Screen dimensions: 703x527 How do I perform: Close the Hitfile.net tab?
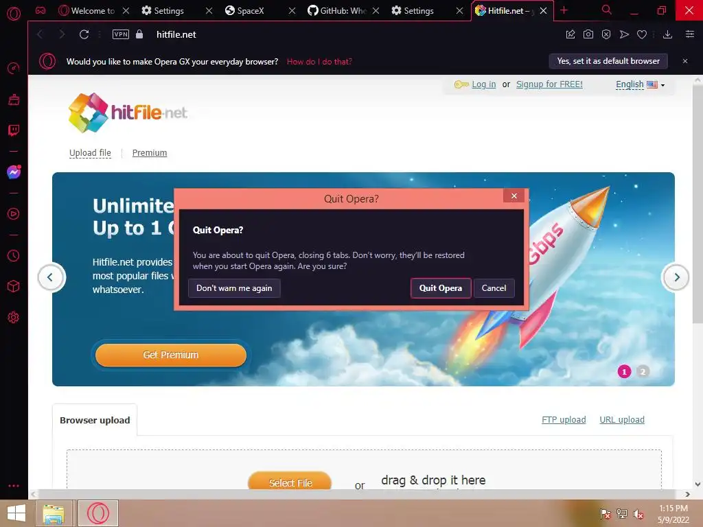pos(544,10)
